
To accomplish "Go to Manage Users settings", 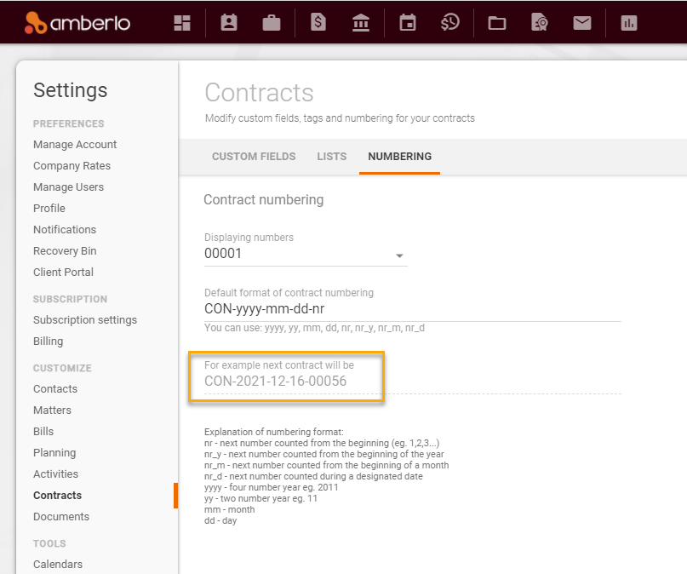I will click(68, 187).
